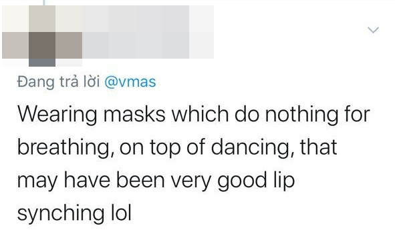The image size is (395, 242).
Task: Click the word 'good' in the tweet
Action: 242,181
